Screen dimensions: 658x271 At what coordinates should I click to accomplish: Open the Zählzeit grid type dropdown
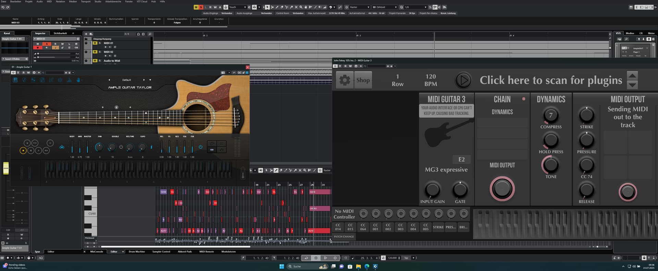point(385,7)
